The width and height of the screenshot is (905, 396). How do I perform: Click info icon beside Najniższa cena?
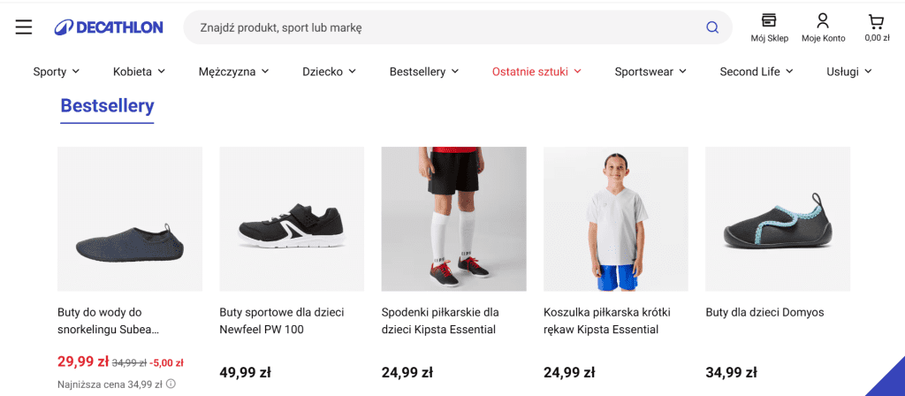pos(171,385)
